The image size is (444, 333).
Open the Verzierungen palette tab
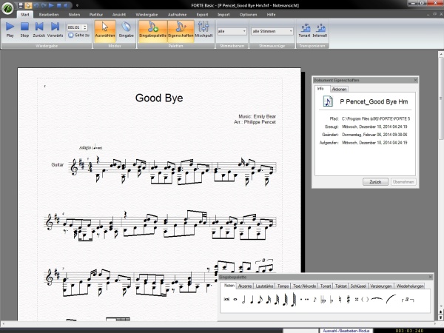point(380,286)
